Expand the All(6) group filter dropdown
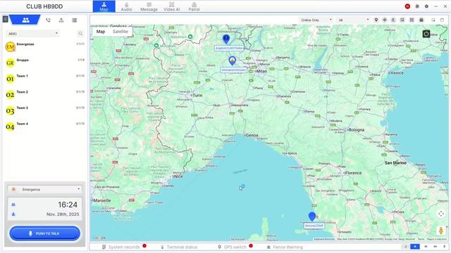The image size is (451, 253). point(32,34)
